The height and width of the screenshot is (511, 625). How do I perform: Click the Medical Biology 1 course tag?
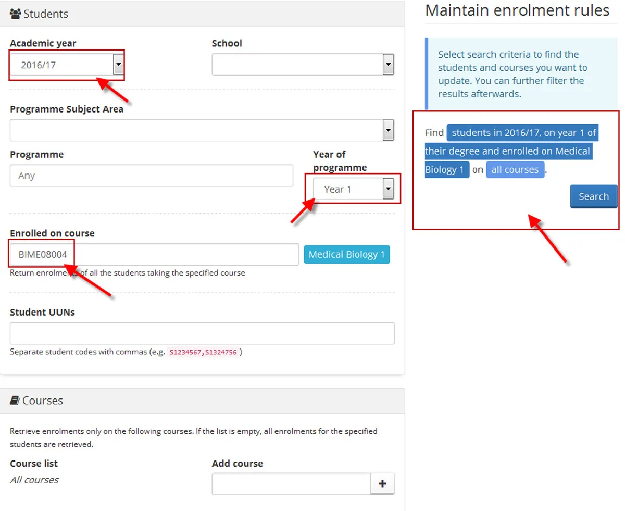point(346,254)
